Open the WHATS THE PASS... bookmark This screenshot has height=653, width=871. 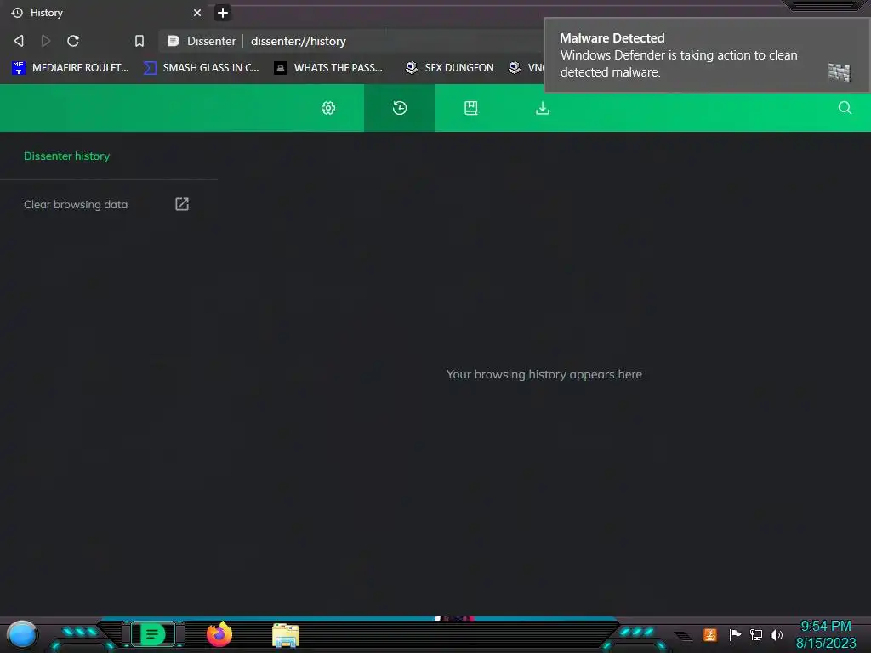click(x=329, y=68)
